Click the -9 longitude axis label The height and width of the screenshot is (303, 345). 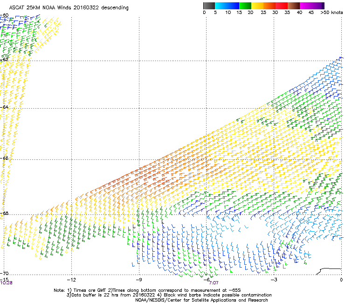(139, 280)
